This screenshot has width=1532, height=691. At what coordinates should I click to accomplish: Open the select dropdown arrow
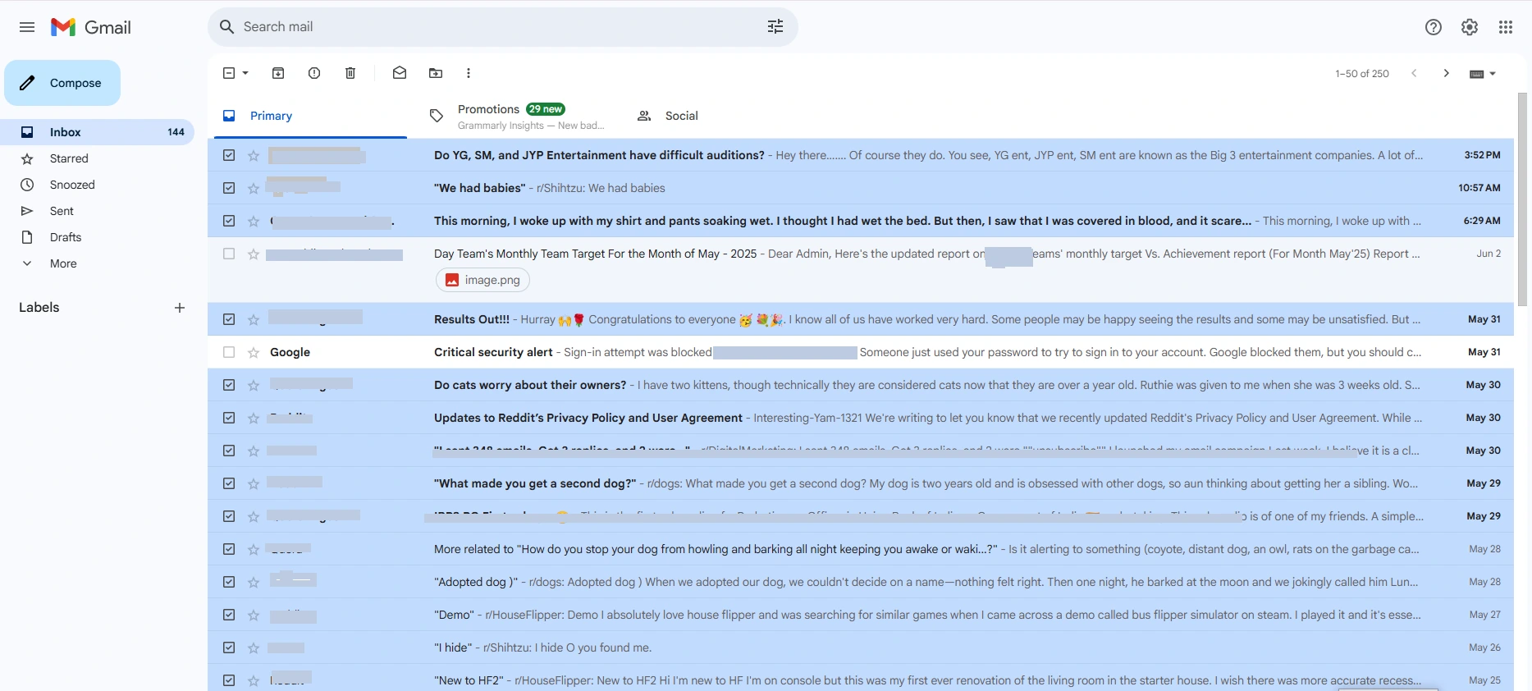[245, 73]
